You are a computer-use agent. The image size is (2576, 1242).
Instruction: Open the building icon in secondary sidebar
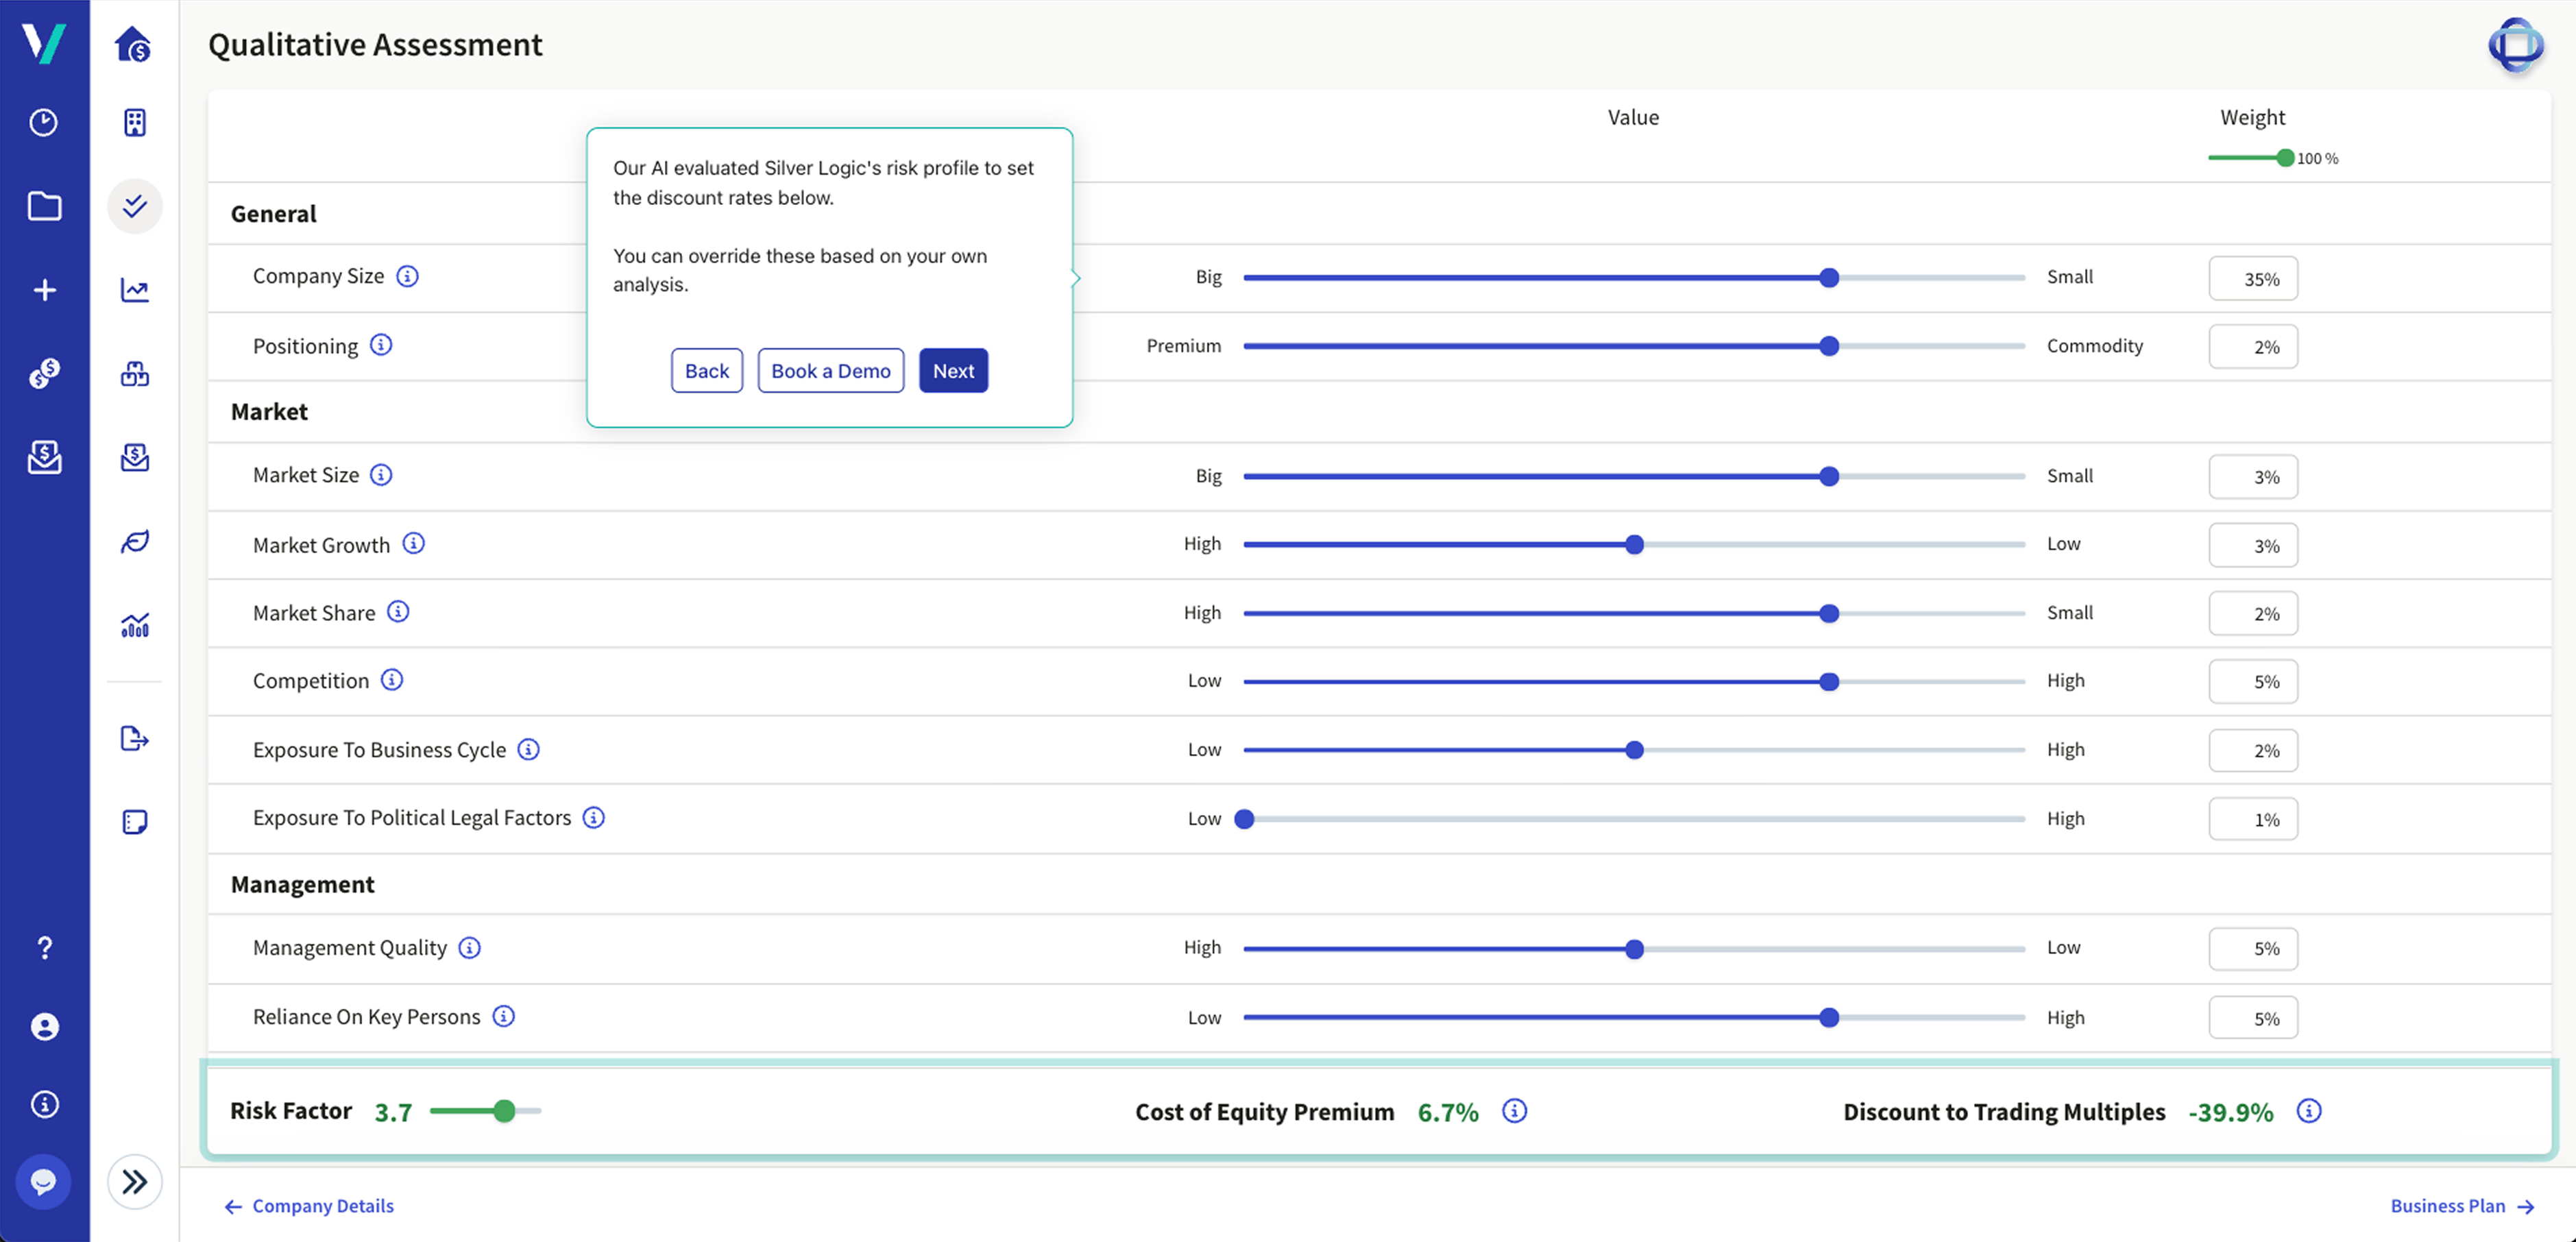pos(134,122)
